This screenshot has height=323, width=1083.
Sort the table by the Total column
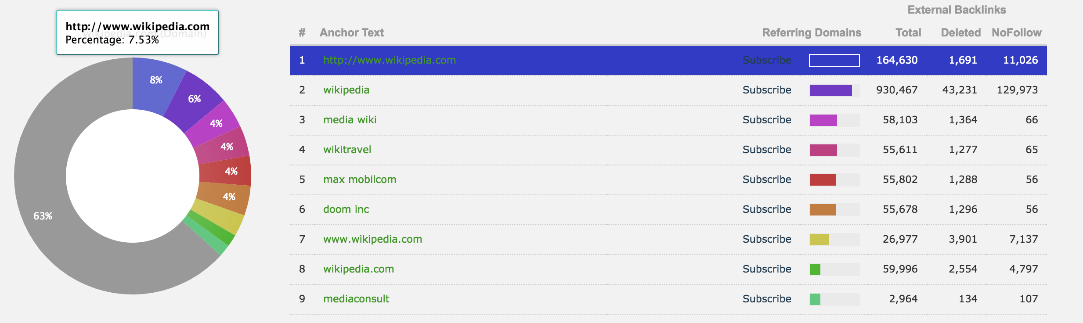pyautogui.click(x=908, y=32)
